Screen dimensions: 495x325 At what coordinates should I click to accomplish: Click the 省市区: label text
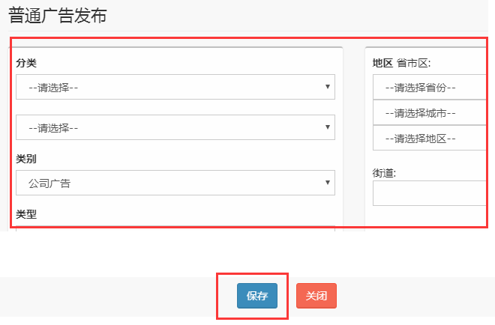pyautogui.click(x=414, y=63)
